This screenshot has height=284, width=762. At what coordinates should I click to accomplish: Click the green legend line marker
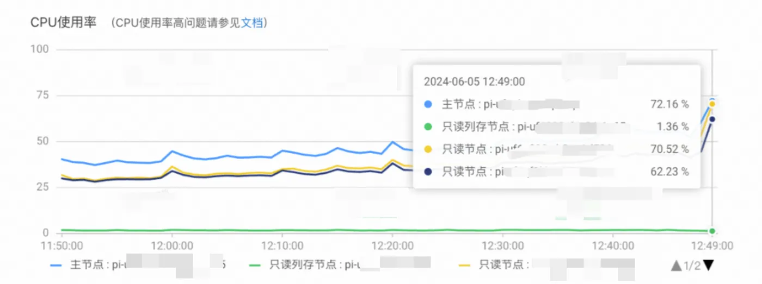[256, 266]
